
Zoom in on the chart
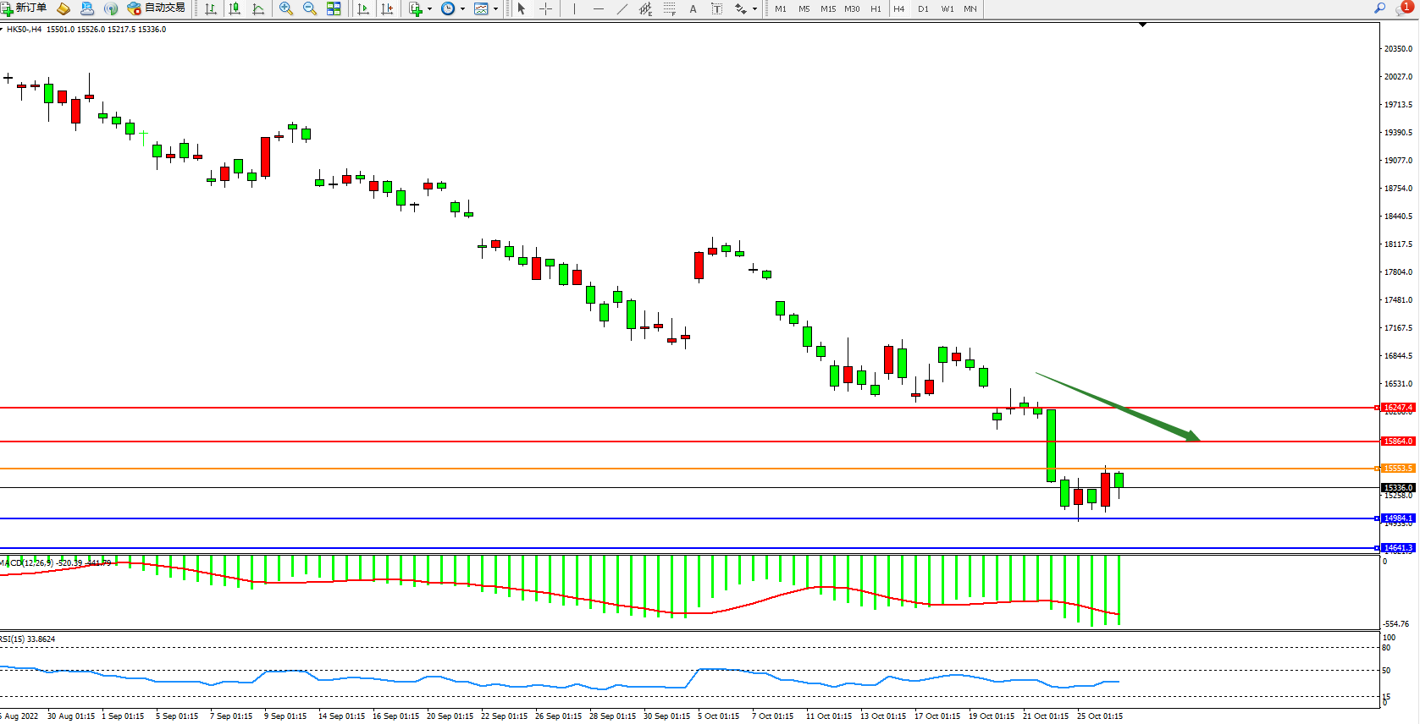click(x=286, y=8)
